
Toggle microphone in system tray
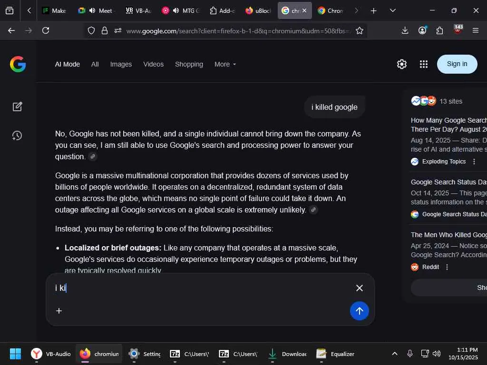pos(409,354)
